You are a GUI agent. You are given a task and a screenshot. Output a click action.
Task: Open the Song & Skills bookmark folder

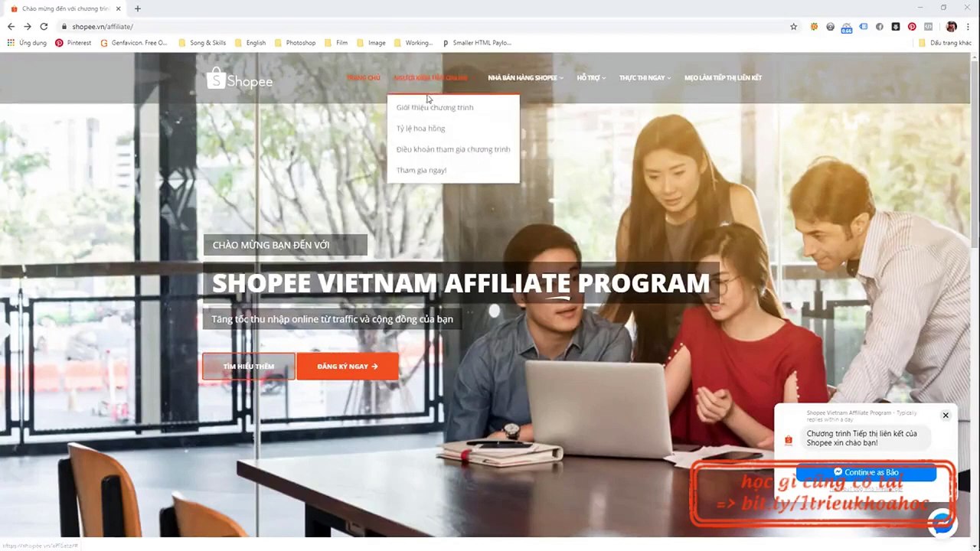(202, 43)
